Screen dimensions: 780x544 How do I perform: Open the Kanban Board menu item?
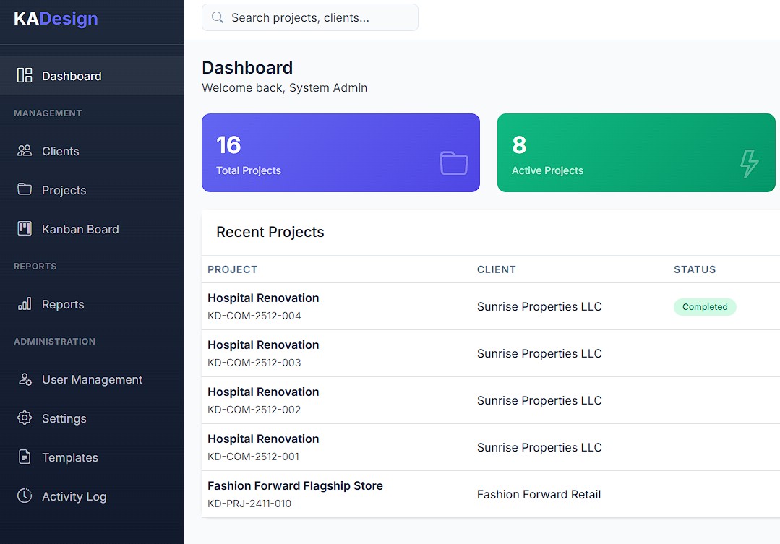point(80,229)
